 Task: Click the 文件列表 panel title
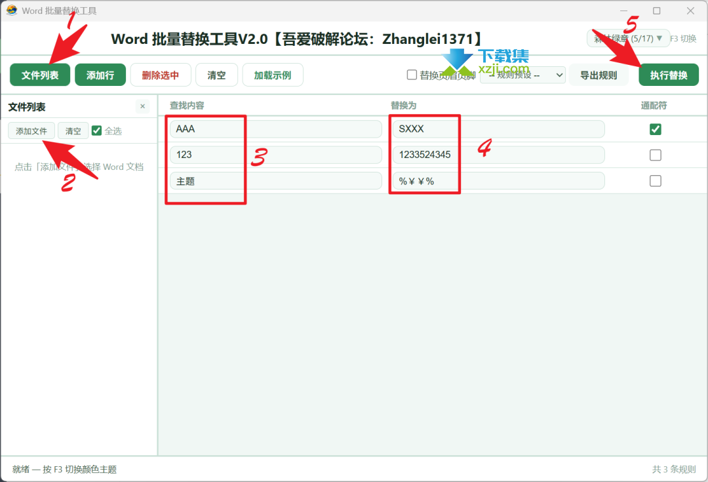pos(27,107)
